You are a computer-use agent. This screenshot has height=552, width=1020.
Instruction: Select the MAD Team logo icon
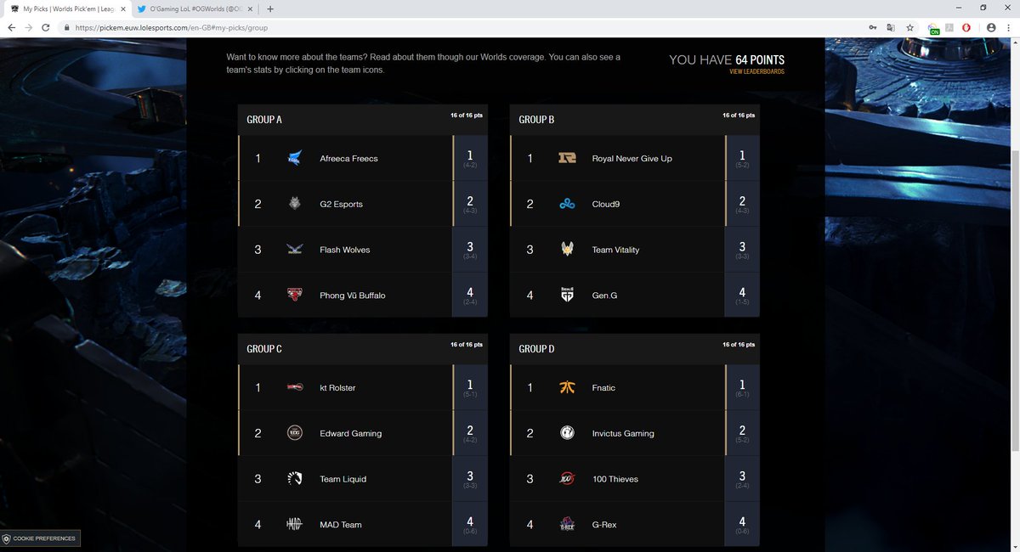(295, 525)
